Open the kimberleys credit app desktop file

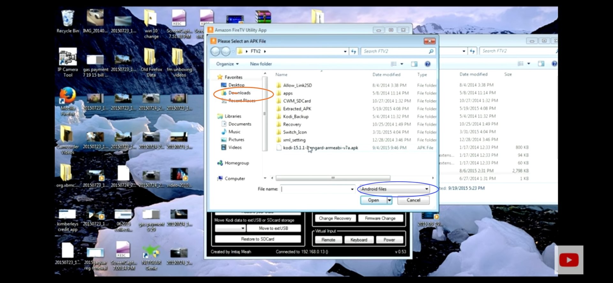68,220
